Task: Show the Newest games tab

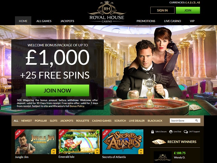Action: click(26, 121)
